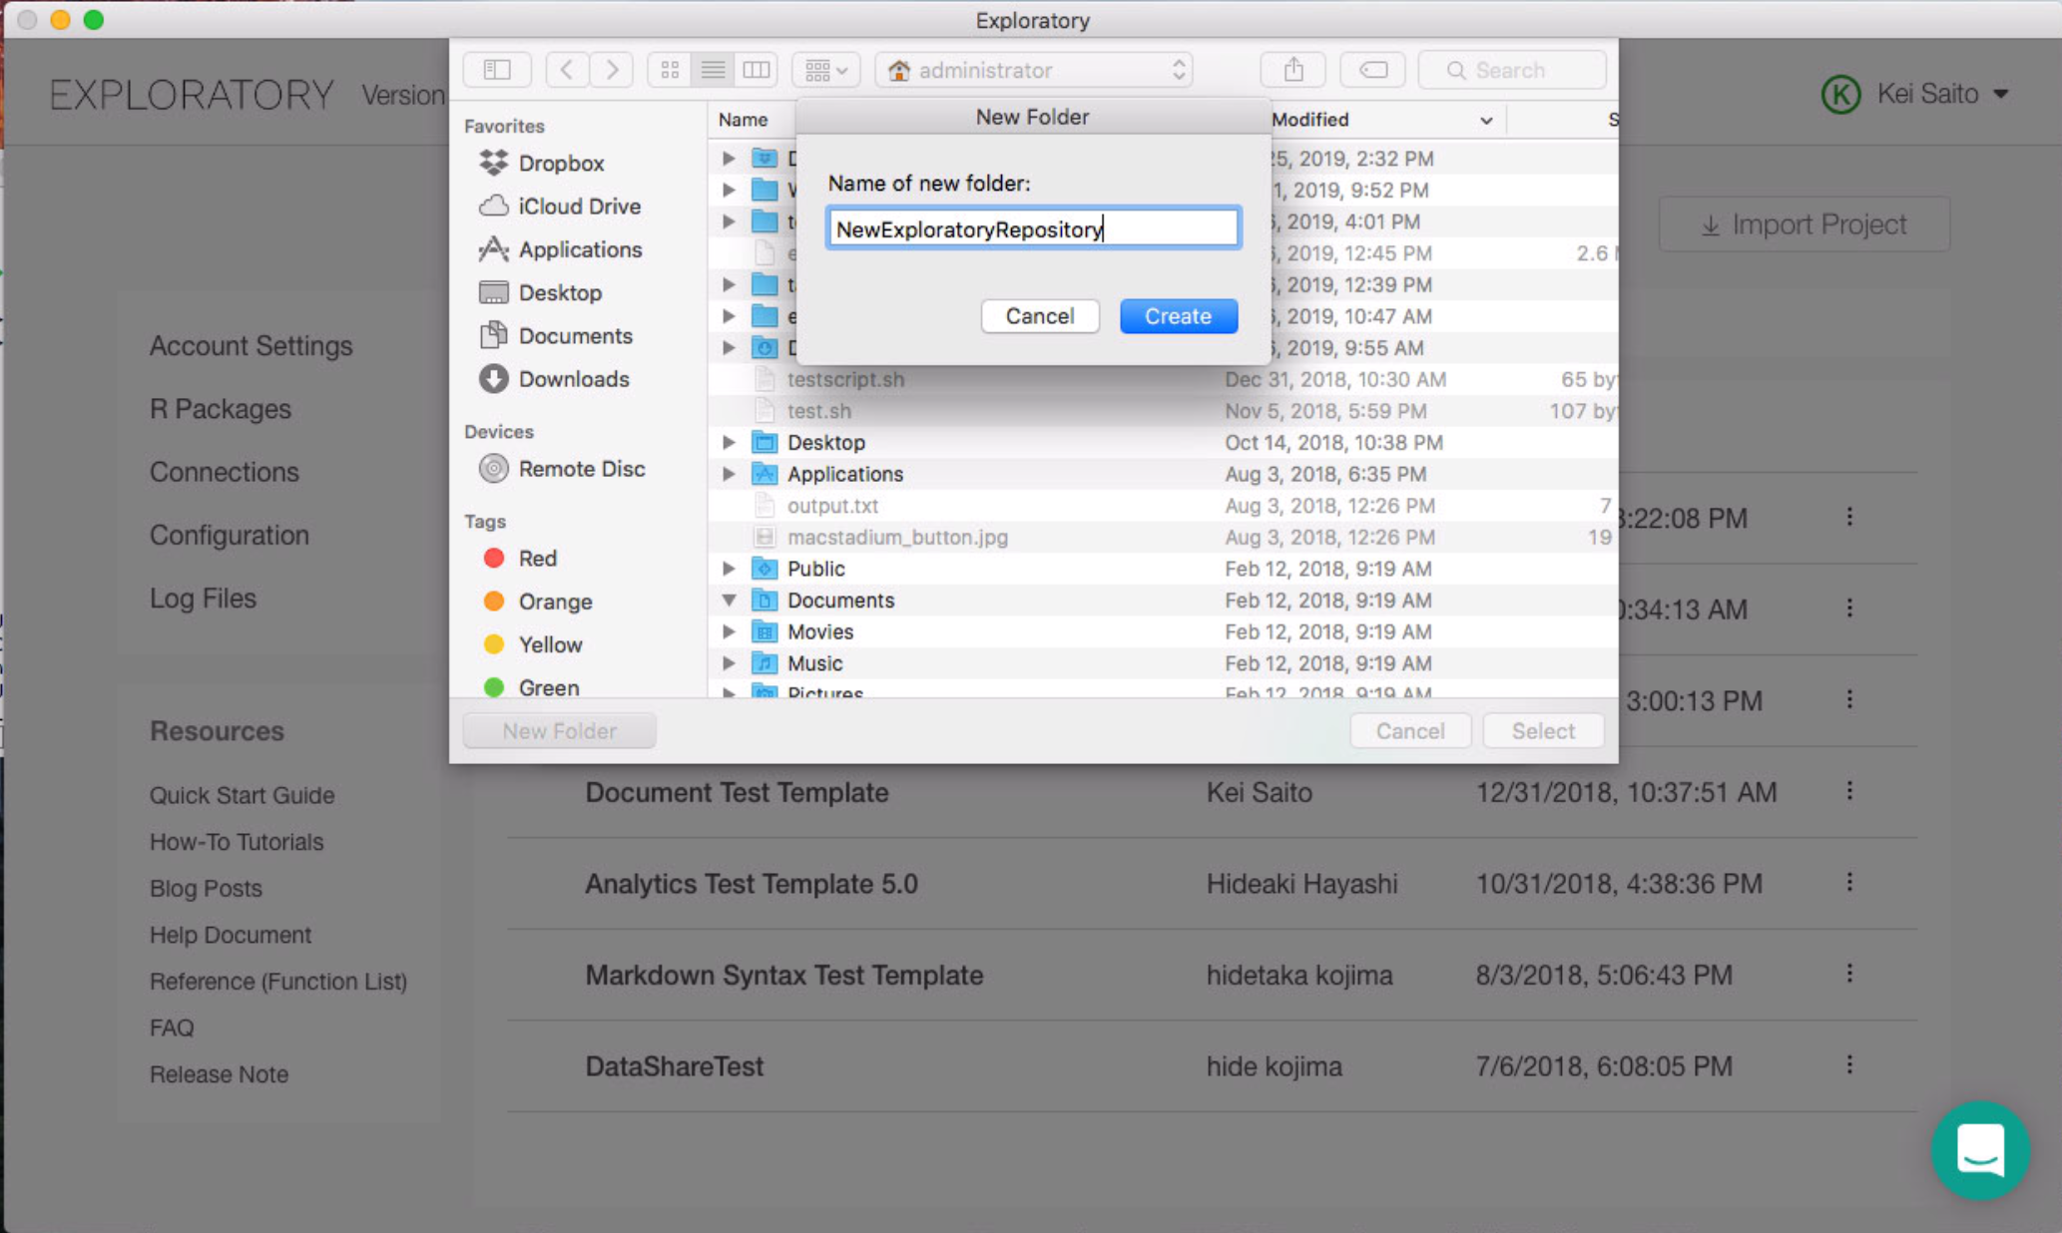
Task: Open the DataShareTest project
Action: click(x=674, y=1065)
